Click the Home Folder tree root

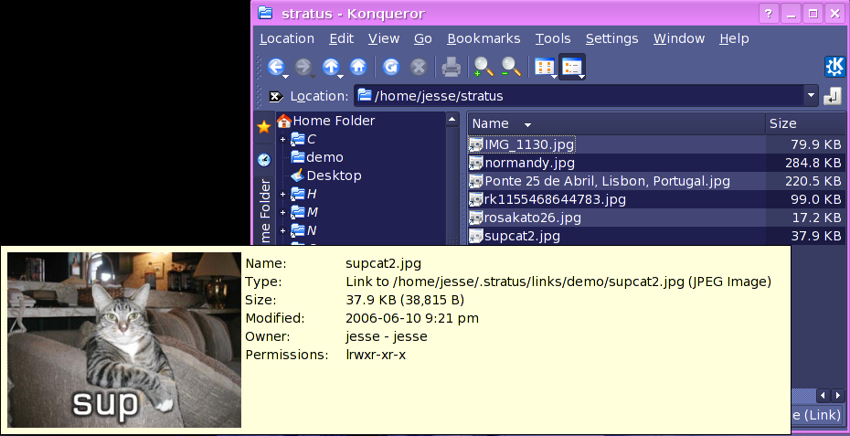pos(334,121)
